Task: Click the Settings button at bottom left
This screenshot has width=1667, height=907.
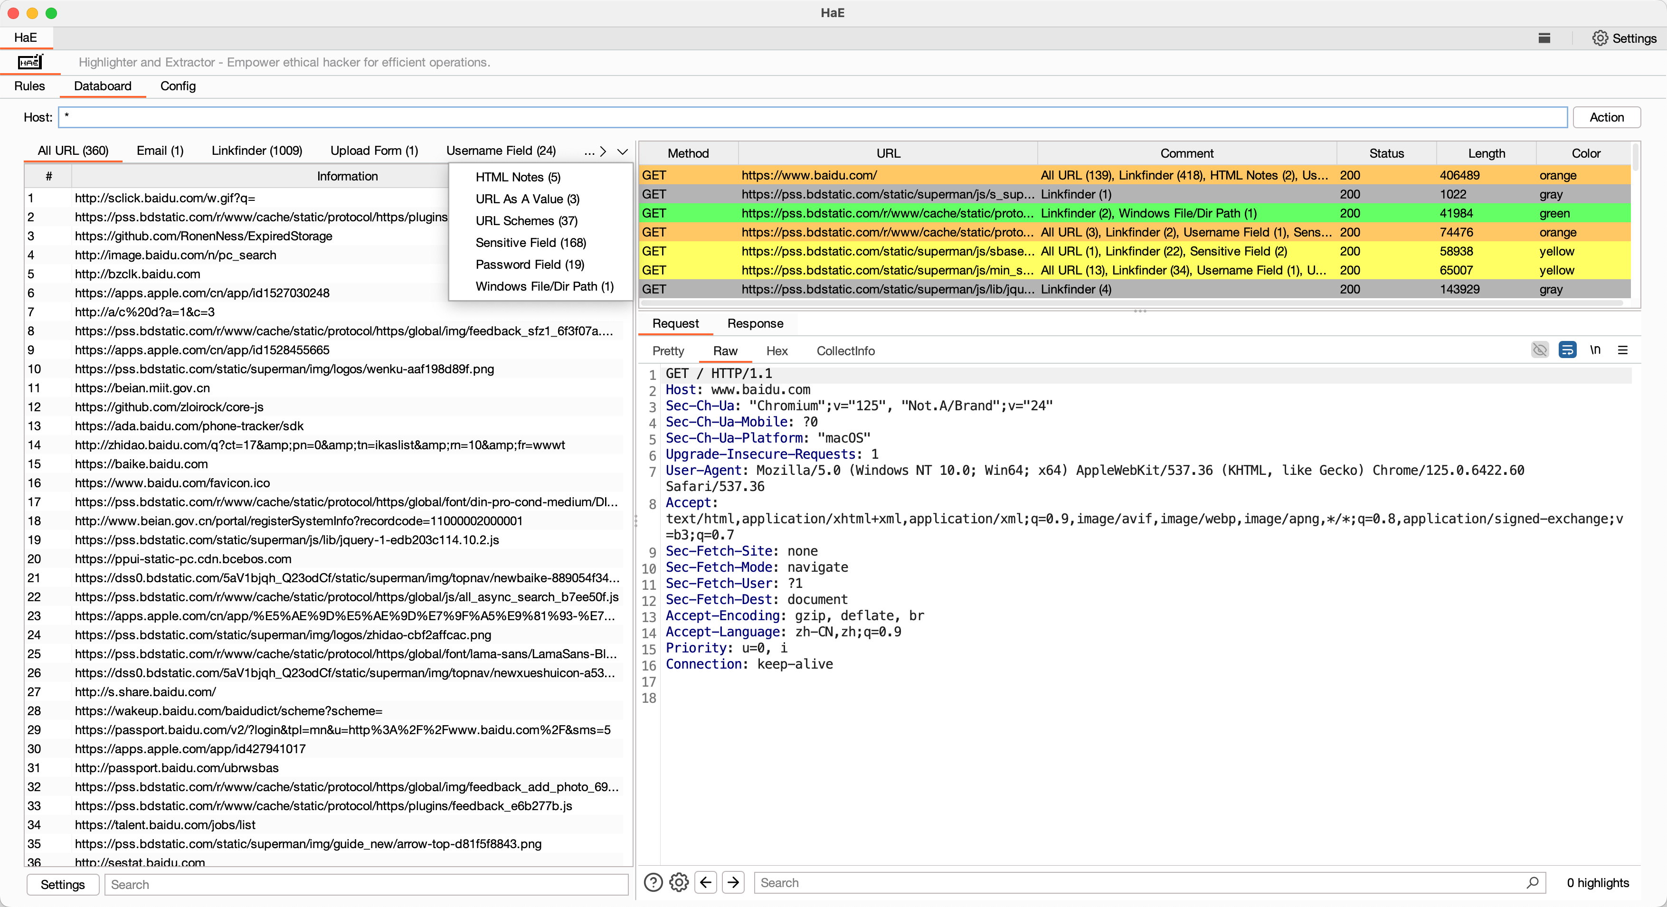Action: (63, 884)
